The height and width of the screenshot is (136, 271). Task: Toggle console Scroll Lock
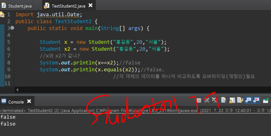click(232, 100)
